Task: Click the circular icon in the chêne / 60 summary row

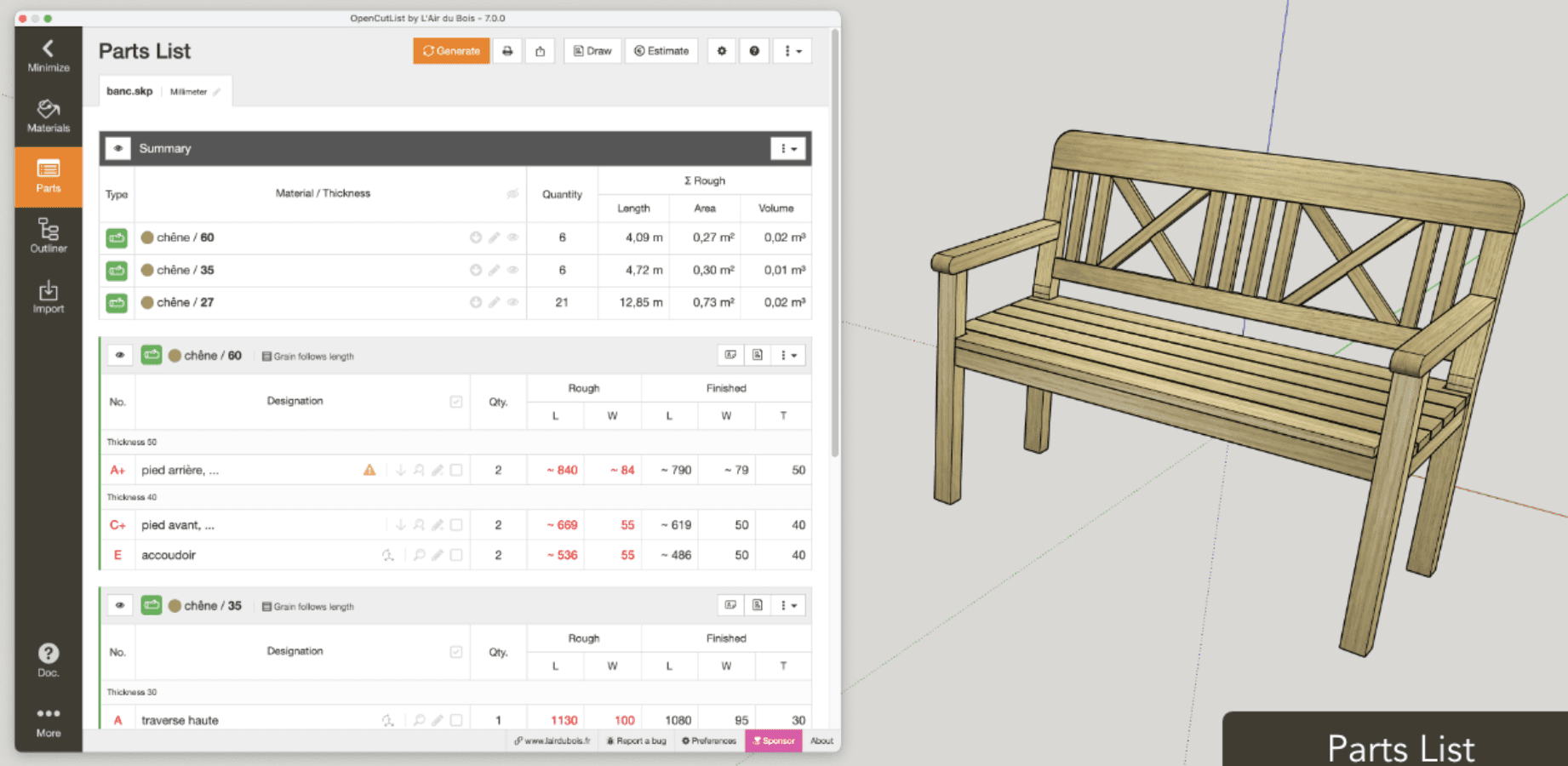Action: coord(476,237)
